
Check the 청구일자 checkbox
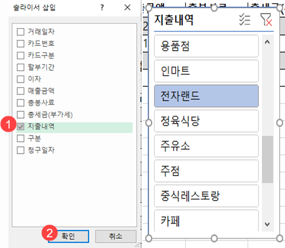click(x=21, y=150)
